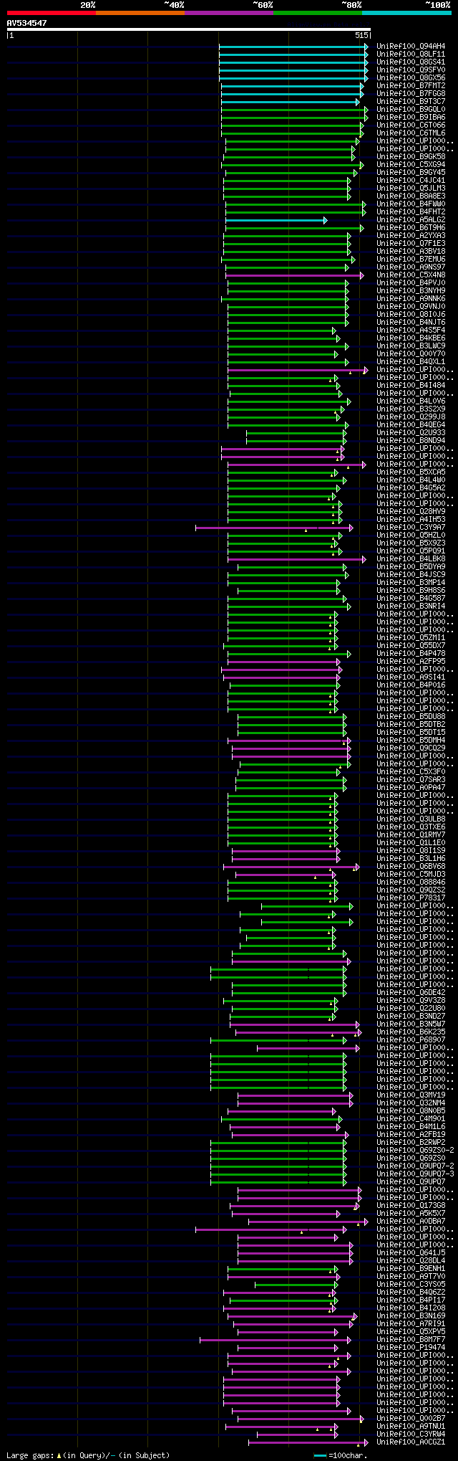The image size is (458, 1461).
Task: Select the query name AV534547
Action: tap(27, 23)
